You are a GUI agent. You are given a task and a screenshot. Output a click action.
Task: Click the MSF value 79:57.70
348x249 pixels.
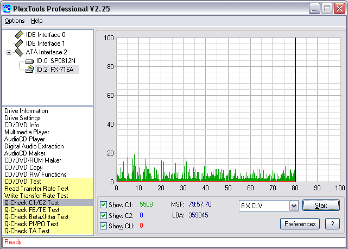[200, 204]
